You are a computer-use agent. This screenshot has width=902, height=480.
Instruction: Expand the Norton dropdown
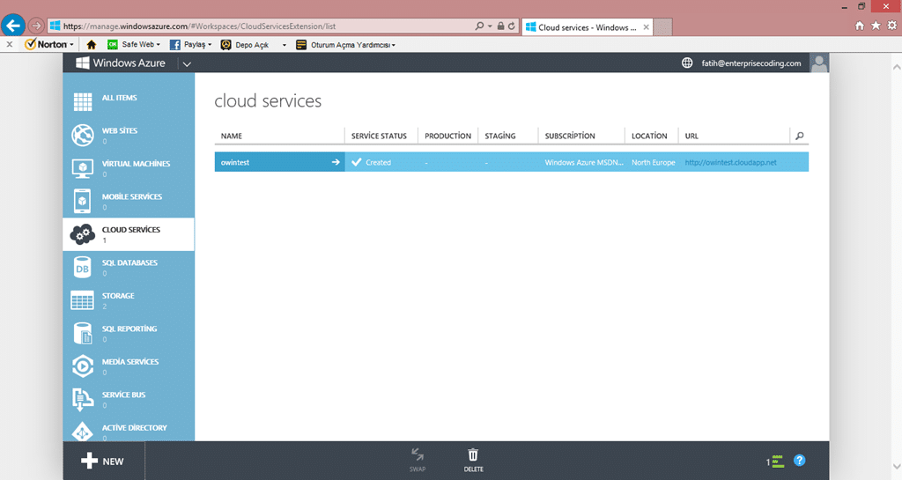coord(71,45)
